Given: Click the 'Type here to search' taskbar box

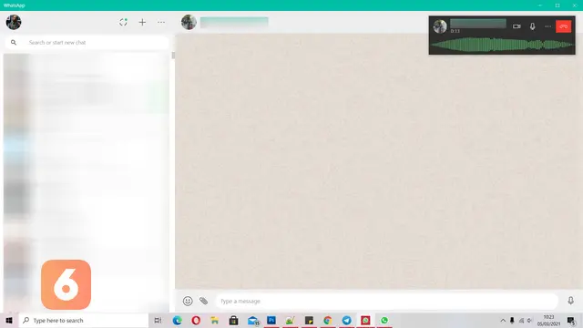Looking at the screenshot, I should (x=84, y=320).
